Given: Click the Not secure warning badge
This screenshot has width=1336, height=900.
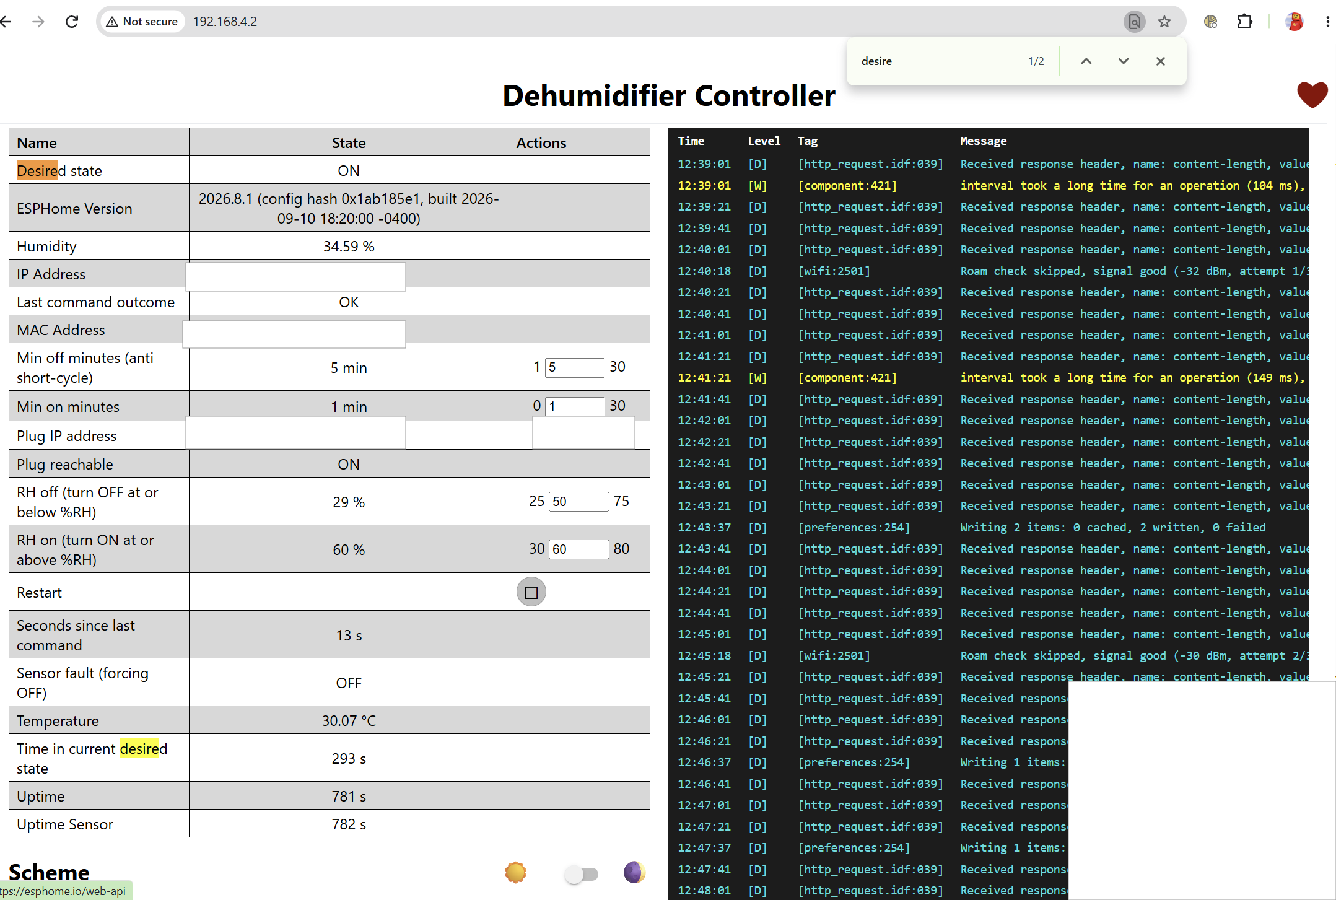Looking at the screenshot, I should pos(142,22).
